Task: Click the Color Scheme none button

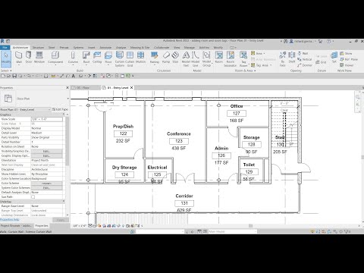Action: [x=46, y=184]
